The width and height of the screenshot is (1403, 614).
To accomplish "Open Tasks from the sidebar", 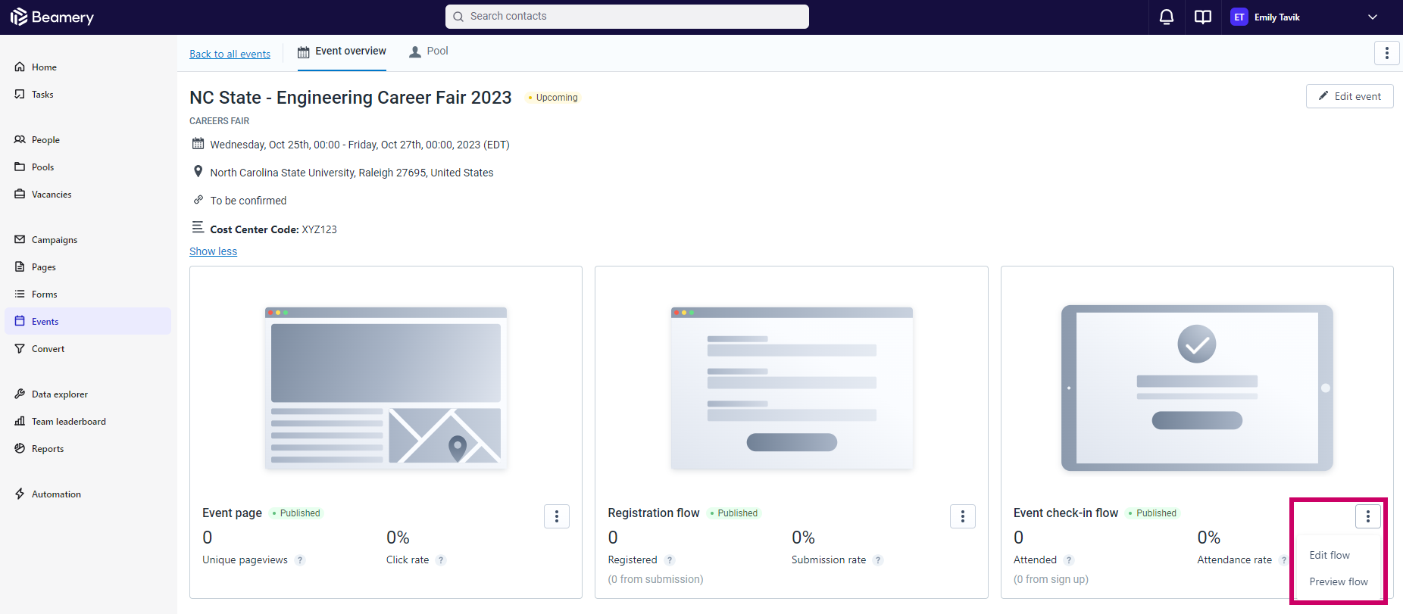I will tap(88, 94).
